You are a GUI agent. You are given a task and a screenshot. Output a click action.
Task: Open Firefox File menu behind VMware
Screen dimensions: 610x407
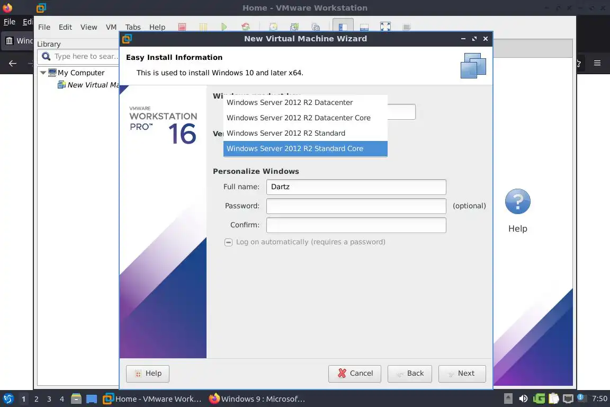click(10, 22)
